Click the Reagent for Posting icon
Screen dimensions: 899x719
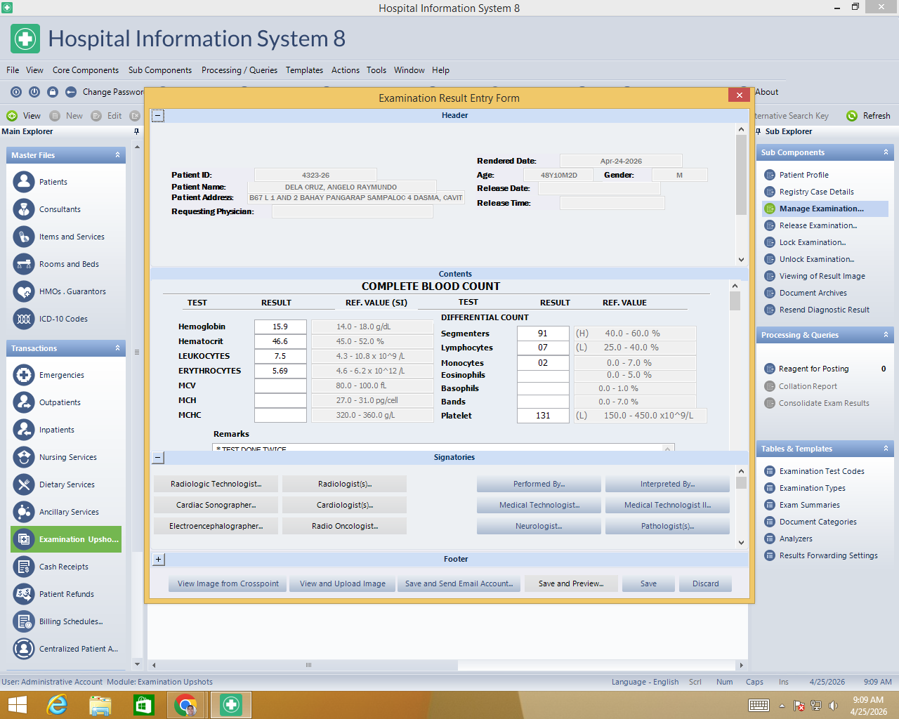point(769,369)
